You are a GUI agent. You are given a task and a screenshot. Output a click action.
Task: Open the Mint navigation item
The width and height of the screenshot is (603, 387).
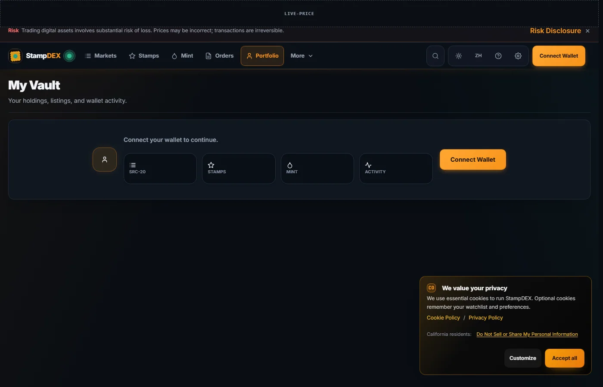pos(182,56)
